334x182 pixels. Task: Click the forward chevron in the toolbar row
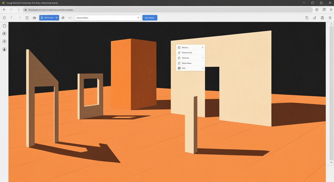(20, 18)
